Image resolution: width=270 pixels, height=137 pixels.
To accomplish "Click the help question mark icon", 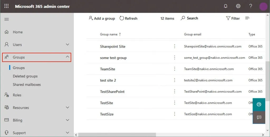I will coord(251,6).
